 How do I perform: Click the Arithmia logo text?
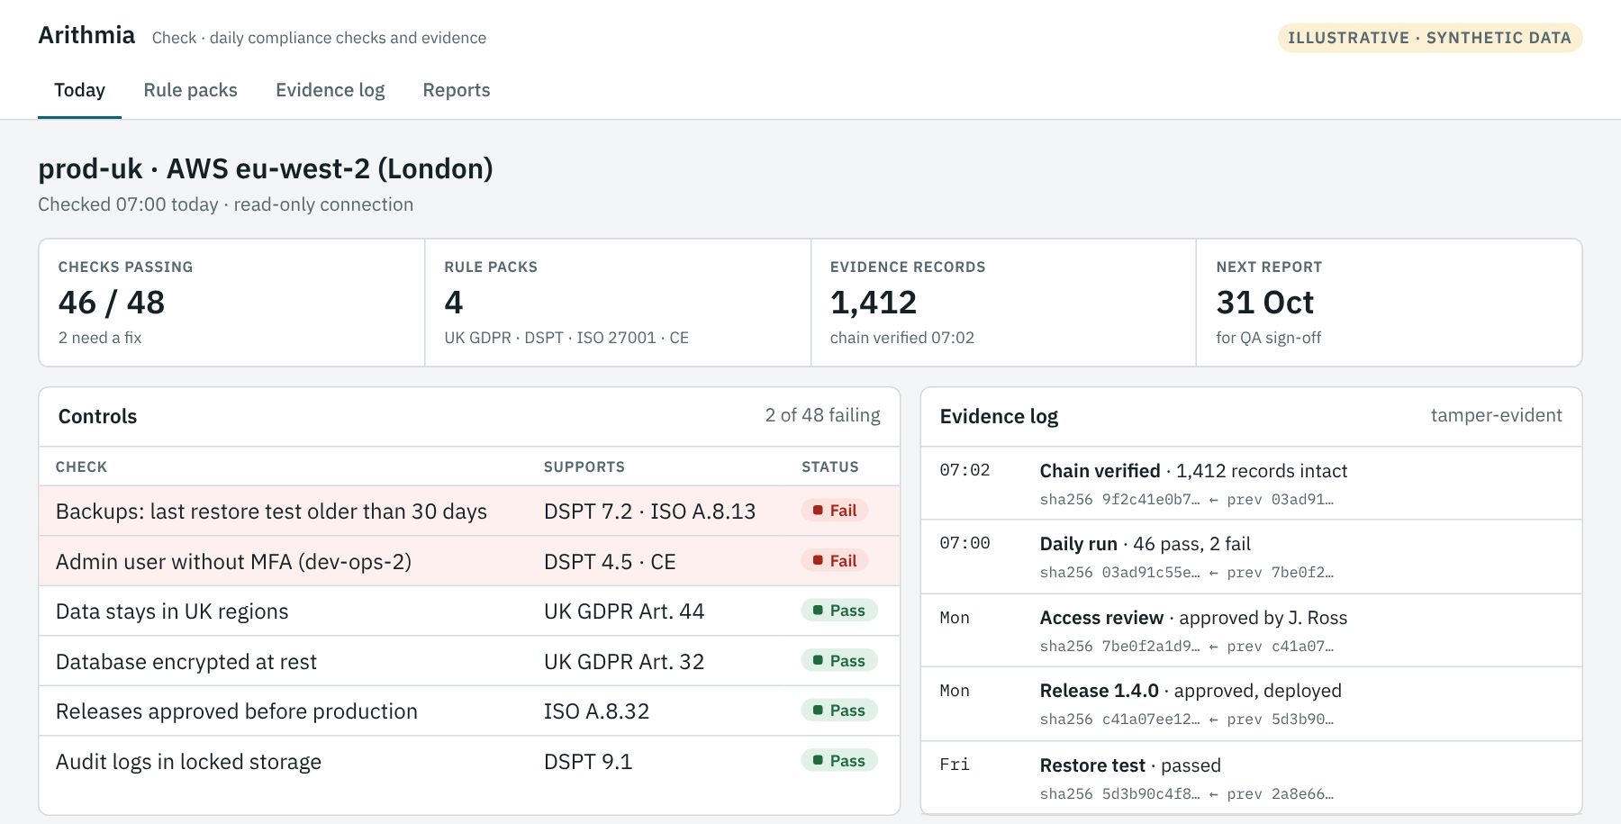tap(86, 35)
